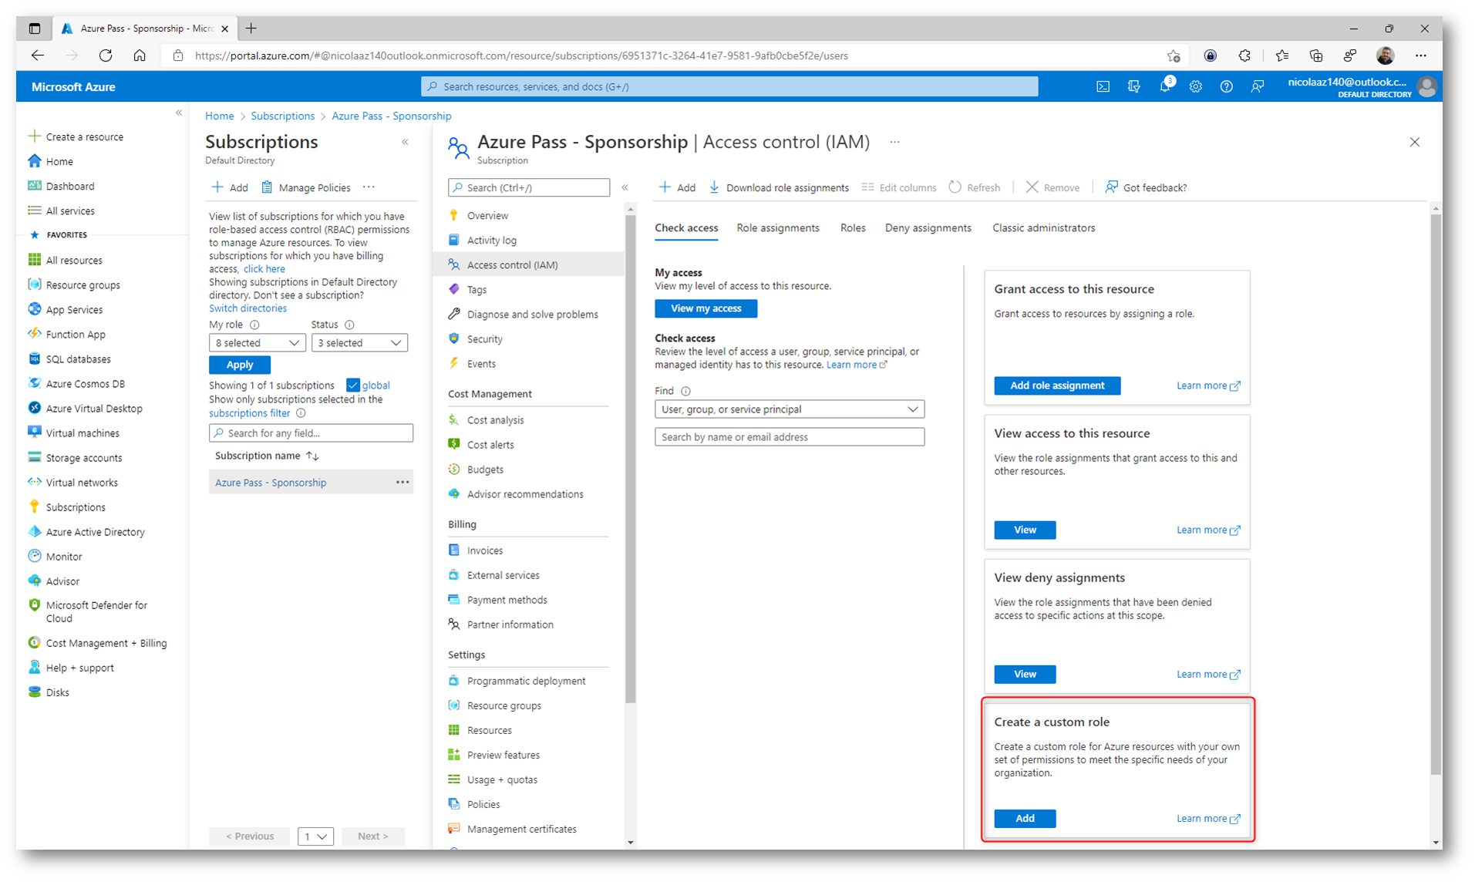This screenshot has width=1475, height=882.
Task: Open Cloud Shell icon in Azure header
Action: click(x=1103, y=86)
